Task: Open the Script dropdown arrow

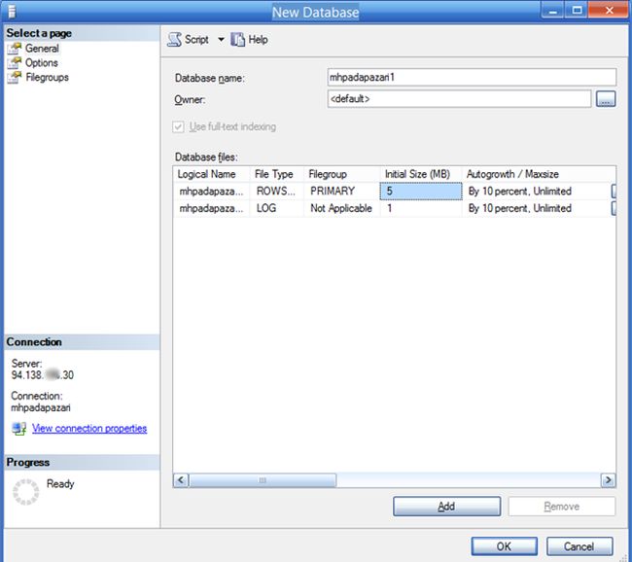Action: tap(221, 40)
